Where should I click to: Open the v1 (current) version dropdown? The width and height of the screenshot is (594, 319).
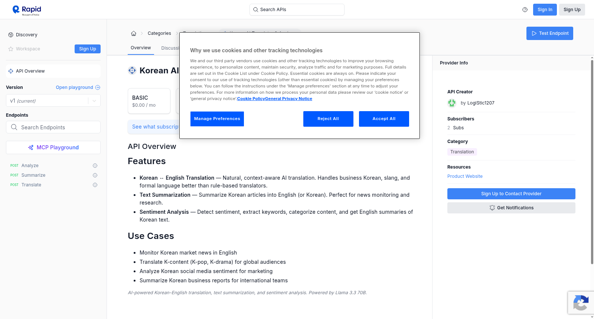(x=53, y=101)
